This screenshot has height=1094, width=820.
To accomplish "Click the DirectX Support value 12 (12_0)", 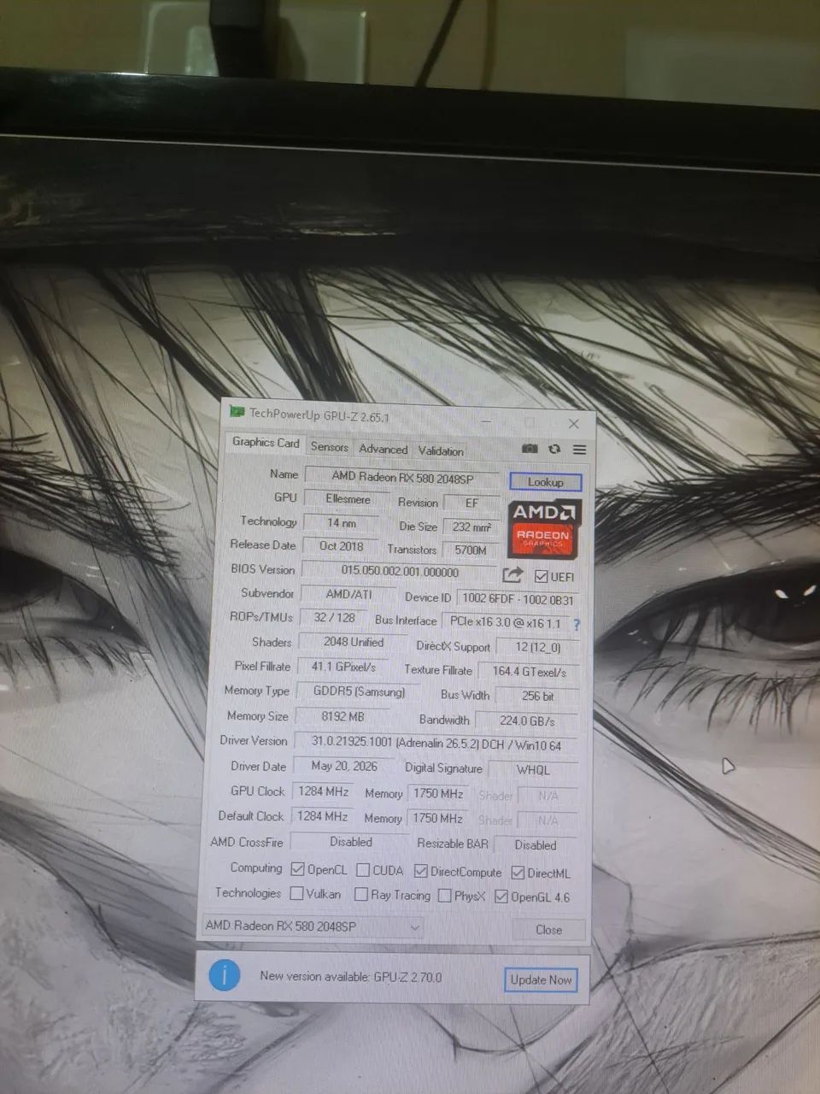I will pos(537,648).
